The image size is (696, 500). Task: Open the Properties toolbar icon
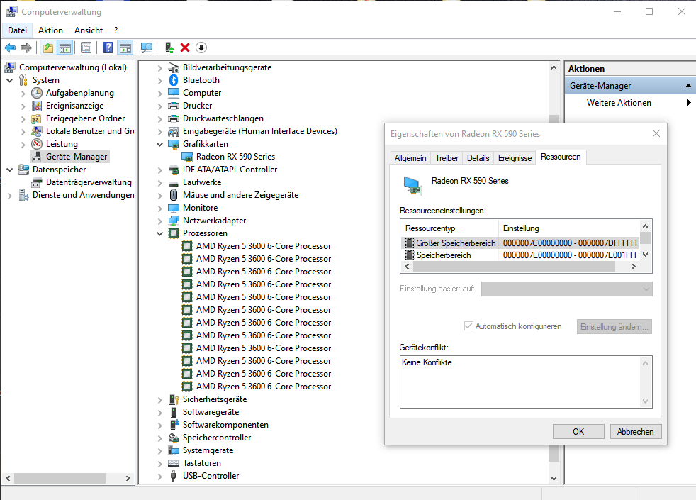pyautogui.click(x=86, y=48)
